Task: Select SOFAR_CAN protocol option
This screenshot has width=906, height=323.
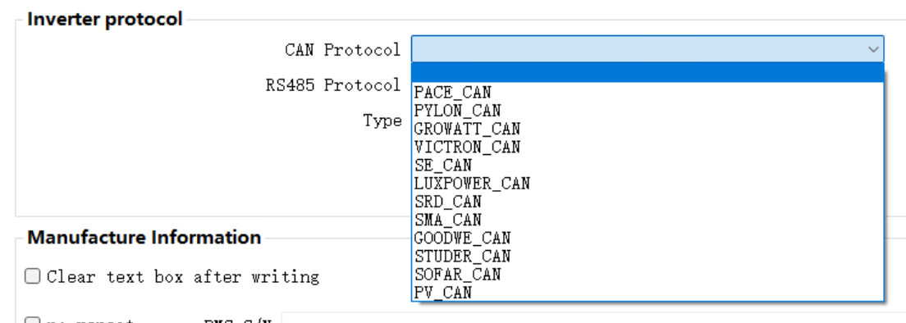Action: (x=647, y=275)
